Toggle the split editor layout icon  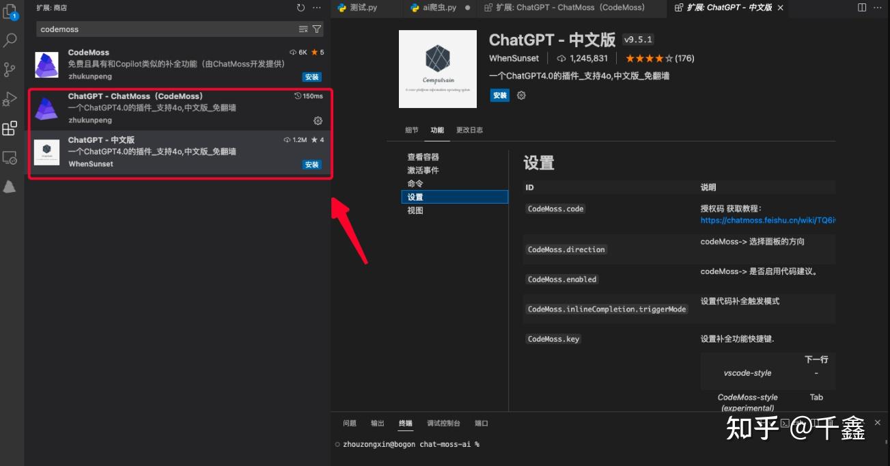862,7
